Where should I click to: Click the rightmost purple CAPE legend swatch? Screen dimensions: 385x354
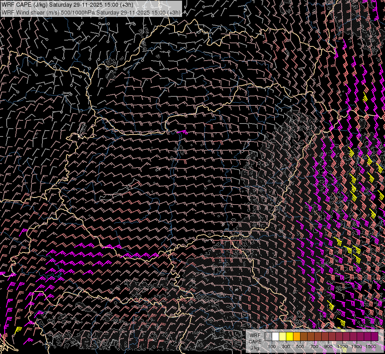pos(375,336)
